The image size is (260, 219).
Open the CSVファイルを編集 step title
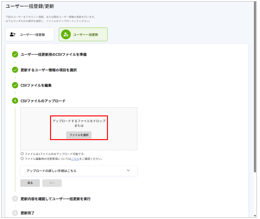pos(36,85)
